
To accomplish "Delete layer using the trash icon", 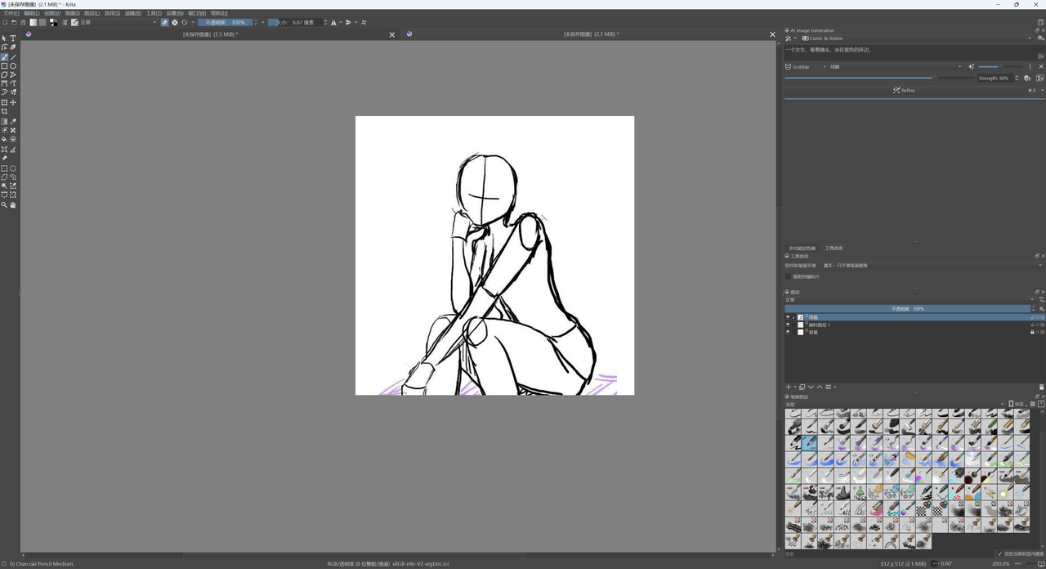I will 1041,388.
